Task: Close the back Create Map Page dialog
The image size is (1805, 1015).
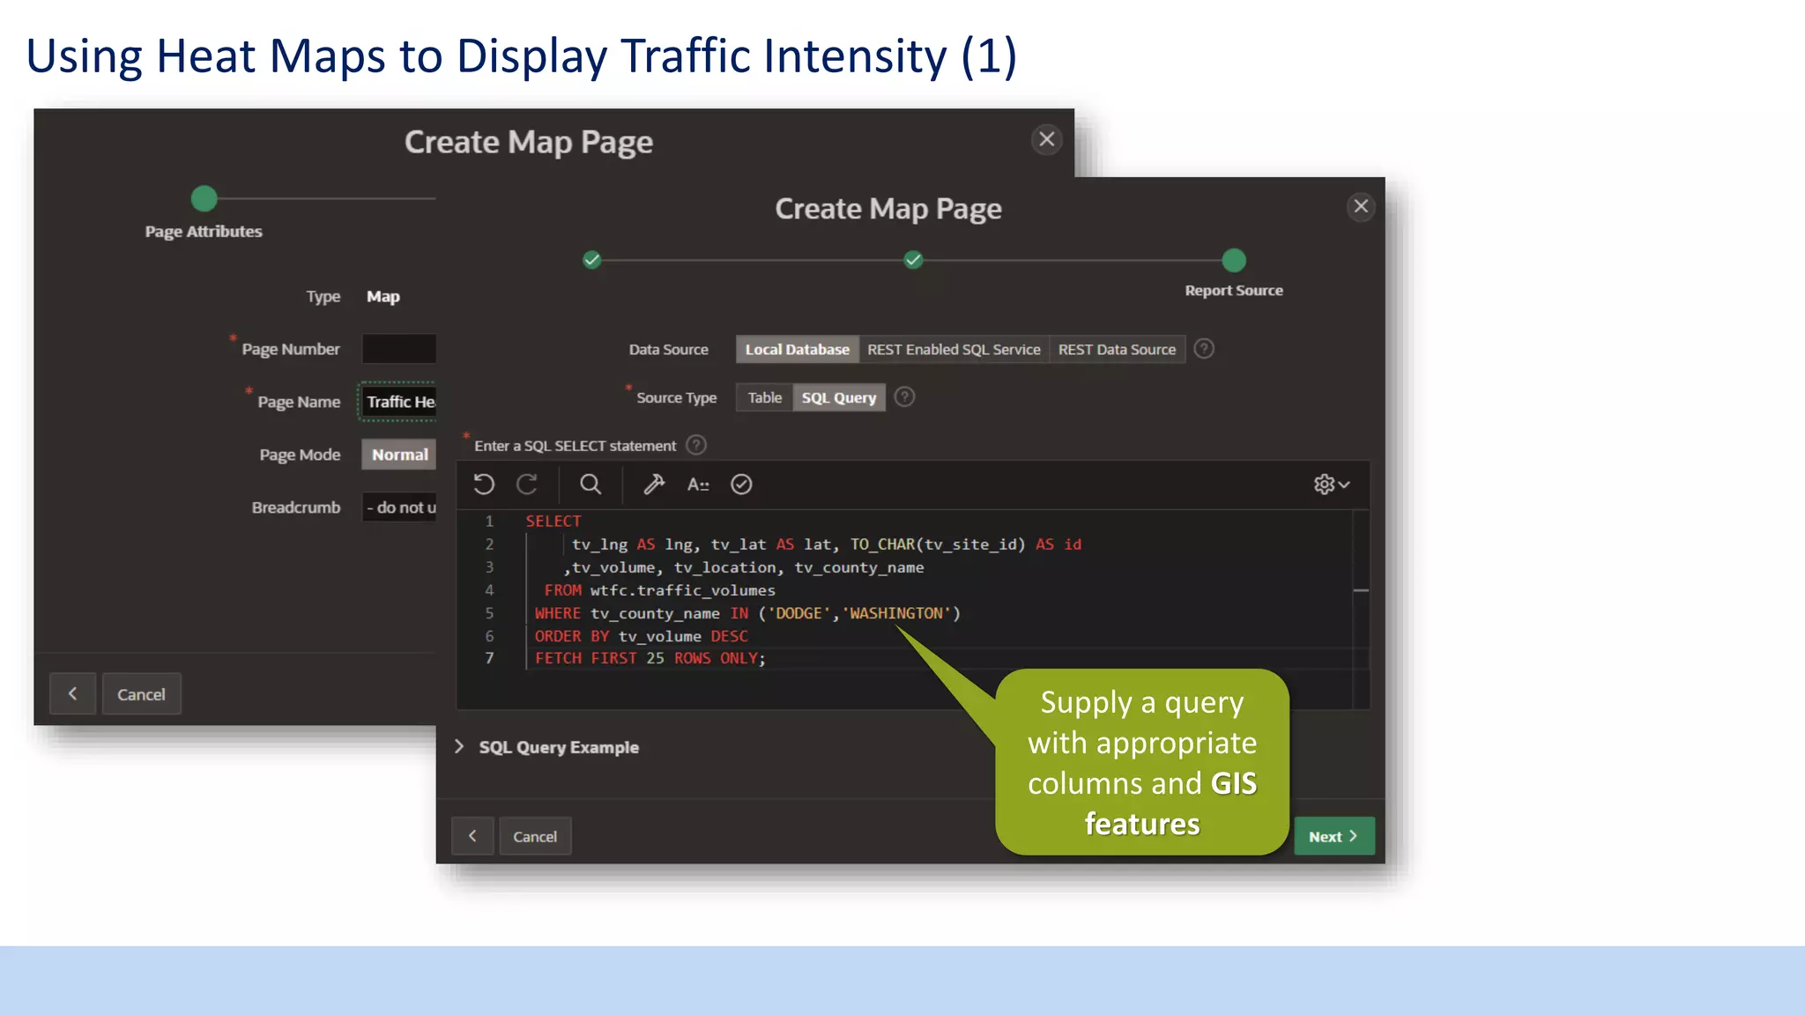Action: [x=1046, y=139]
